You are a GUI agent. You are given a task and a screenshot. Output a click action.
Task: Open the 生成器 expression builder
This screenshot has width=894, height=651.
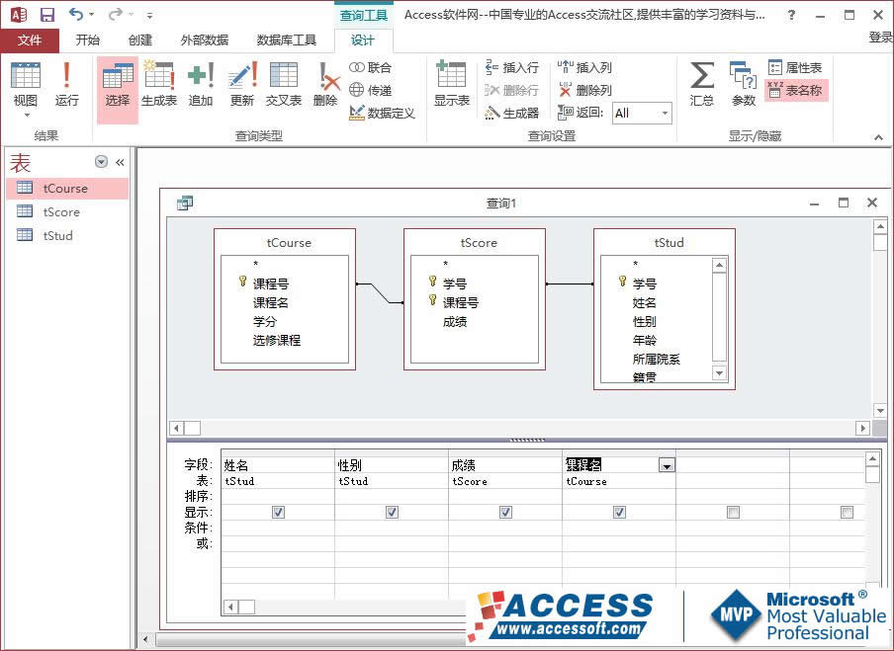click(x=512, y=113)
